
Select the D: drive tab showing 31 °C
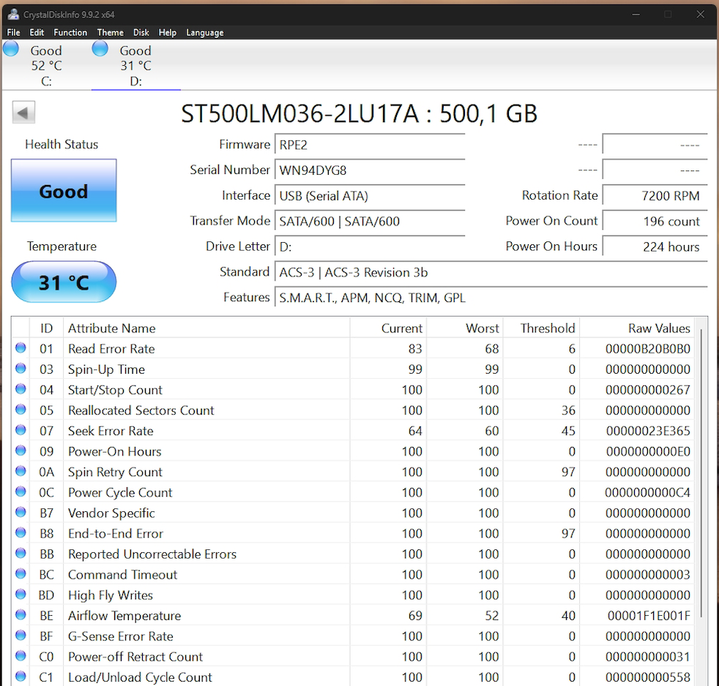135,65
